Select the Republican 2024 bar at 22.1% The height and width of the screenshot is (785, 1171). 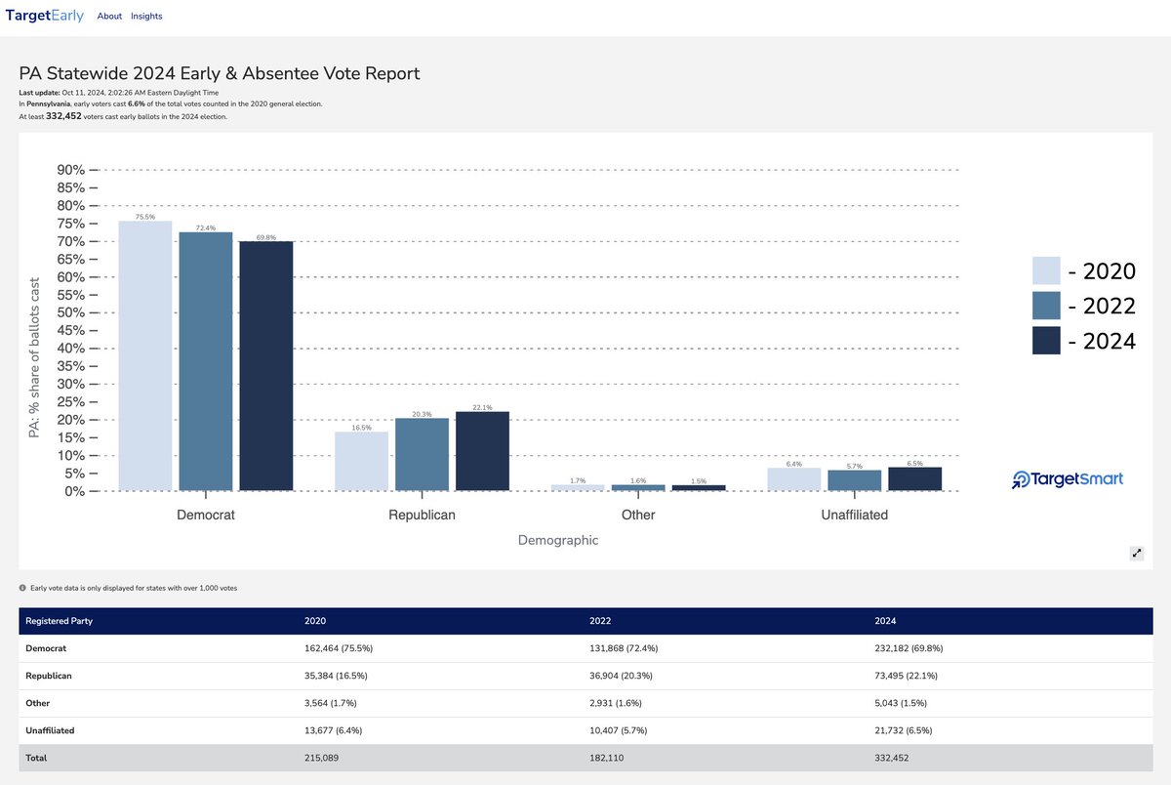point(482,451)
